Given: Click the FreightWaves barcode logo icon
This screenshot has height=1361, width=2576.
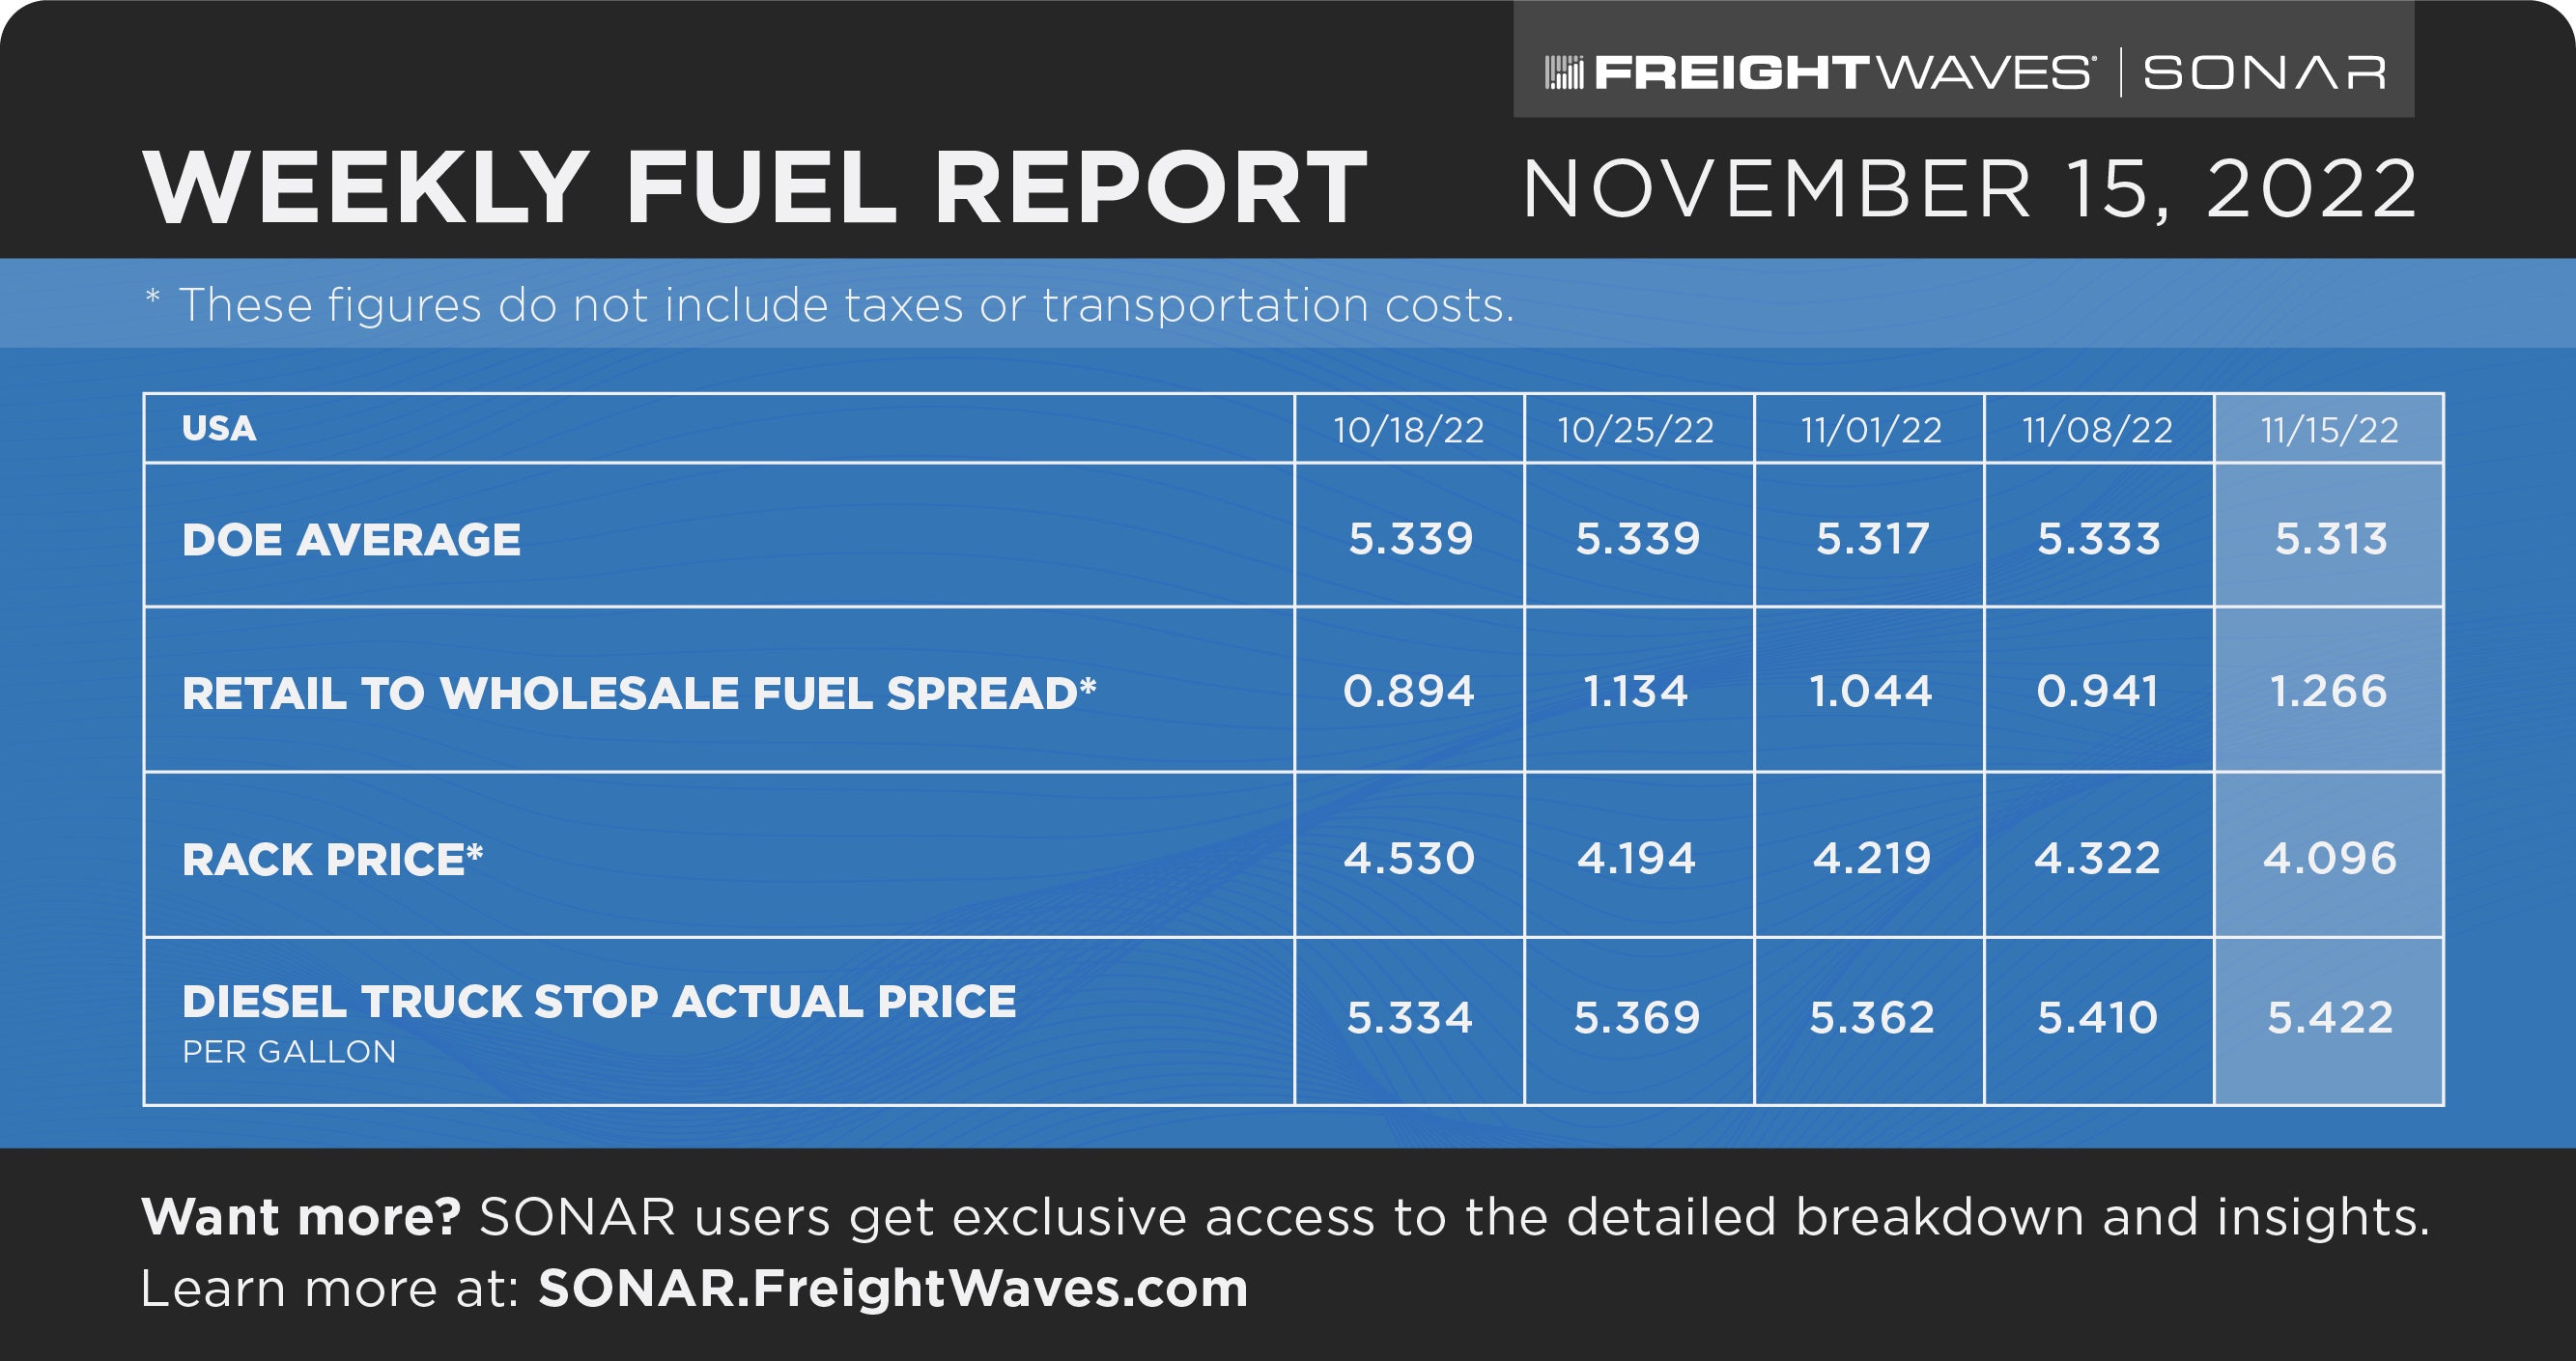Looking at the screenshot, I should coord(1564,73).
